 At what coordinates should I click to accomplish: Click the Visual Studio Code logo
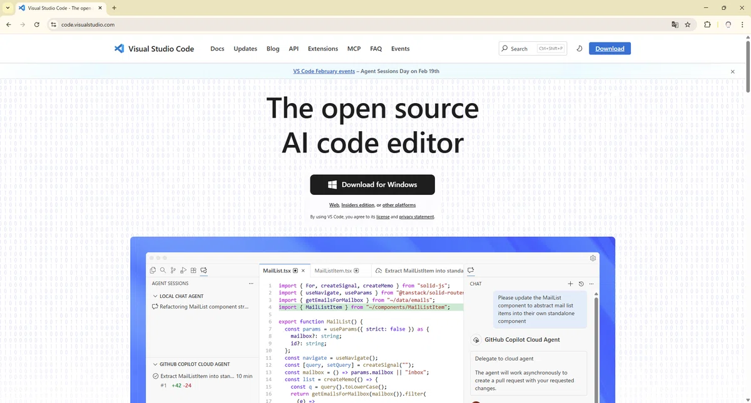pos(154,49)
